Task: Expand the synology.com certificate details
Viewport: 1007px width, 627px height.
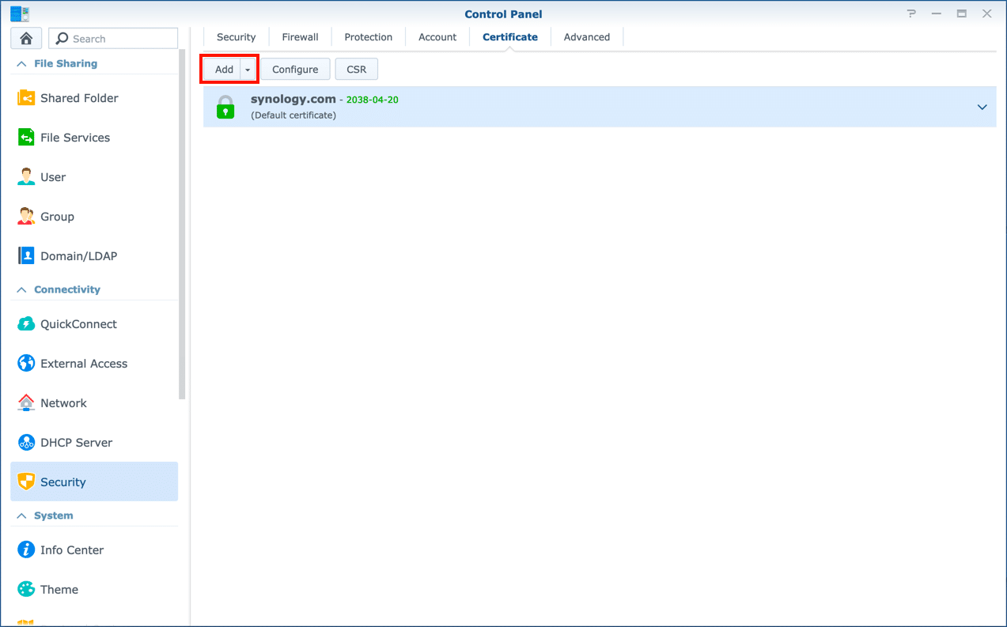Action: pyautogui.click(x=982, y=107)
